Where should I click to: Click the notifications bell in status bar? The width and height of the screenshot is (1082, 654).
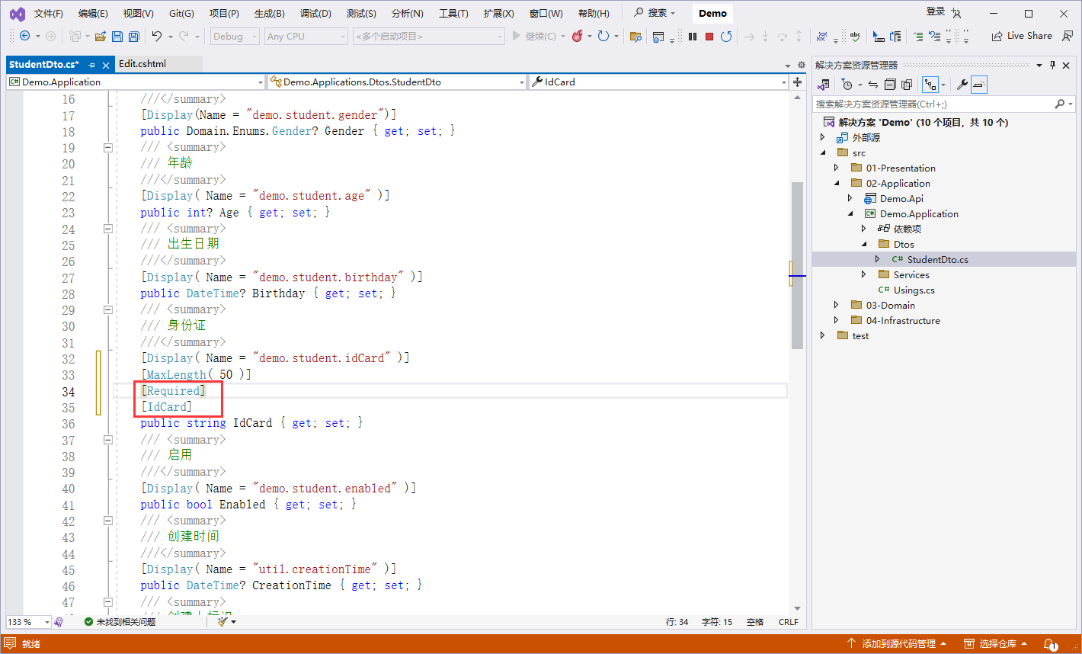1050,644
